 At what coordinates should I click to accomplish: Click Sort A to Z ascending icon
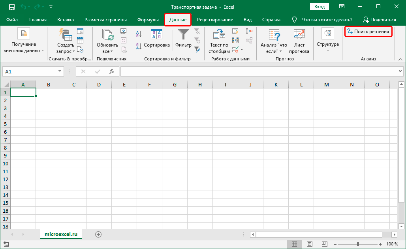[139, 34]
